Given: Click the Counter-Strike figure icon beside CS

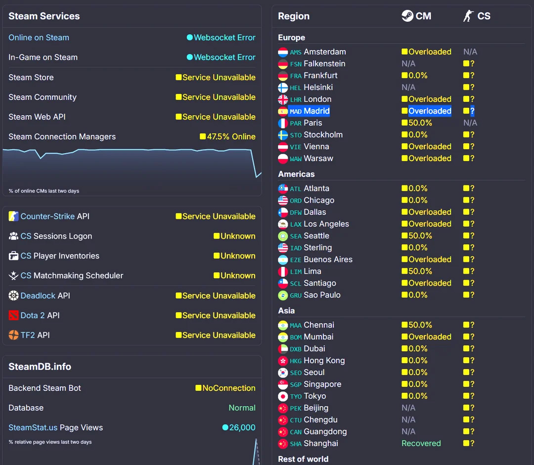Looking at the screenshot, I should click(x=468, y=16).
